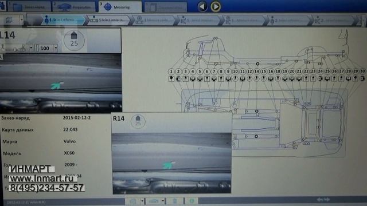The height and width of the screenshot is (206, 367).
Task: Select measuring point number 14
Action: tap(256, 72)
